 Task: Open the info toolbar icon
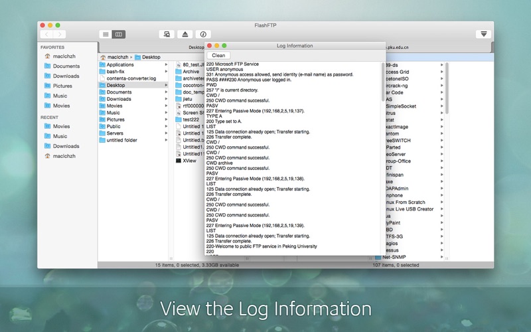click(x=203, y=35)
